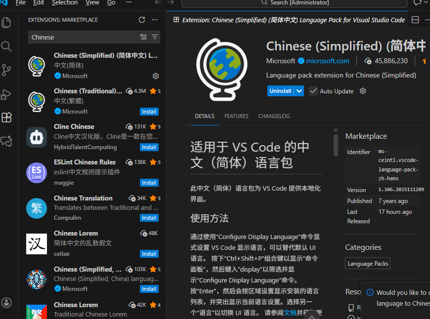Open the Source Control view
This screenshot has height=319, width=430.
pyautogui.click(x=6, y=70)
